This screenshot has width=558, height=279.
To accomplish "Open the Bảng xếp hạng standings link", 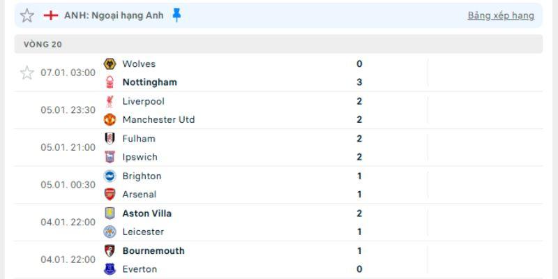I will point(501,15).
